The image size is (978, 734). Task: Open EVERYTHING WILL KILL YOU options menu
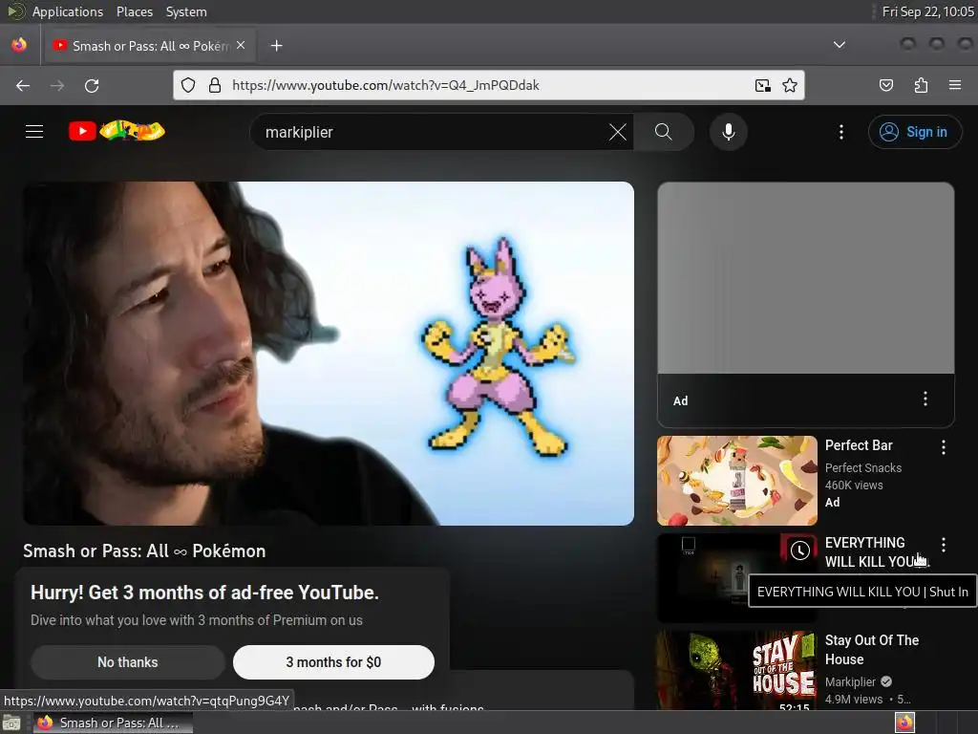[943, 545]
